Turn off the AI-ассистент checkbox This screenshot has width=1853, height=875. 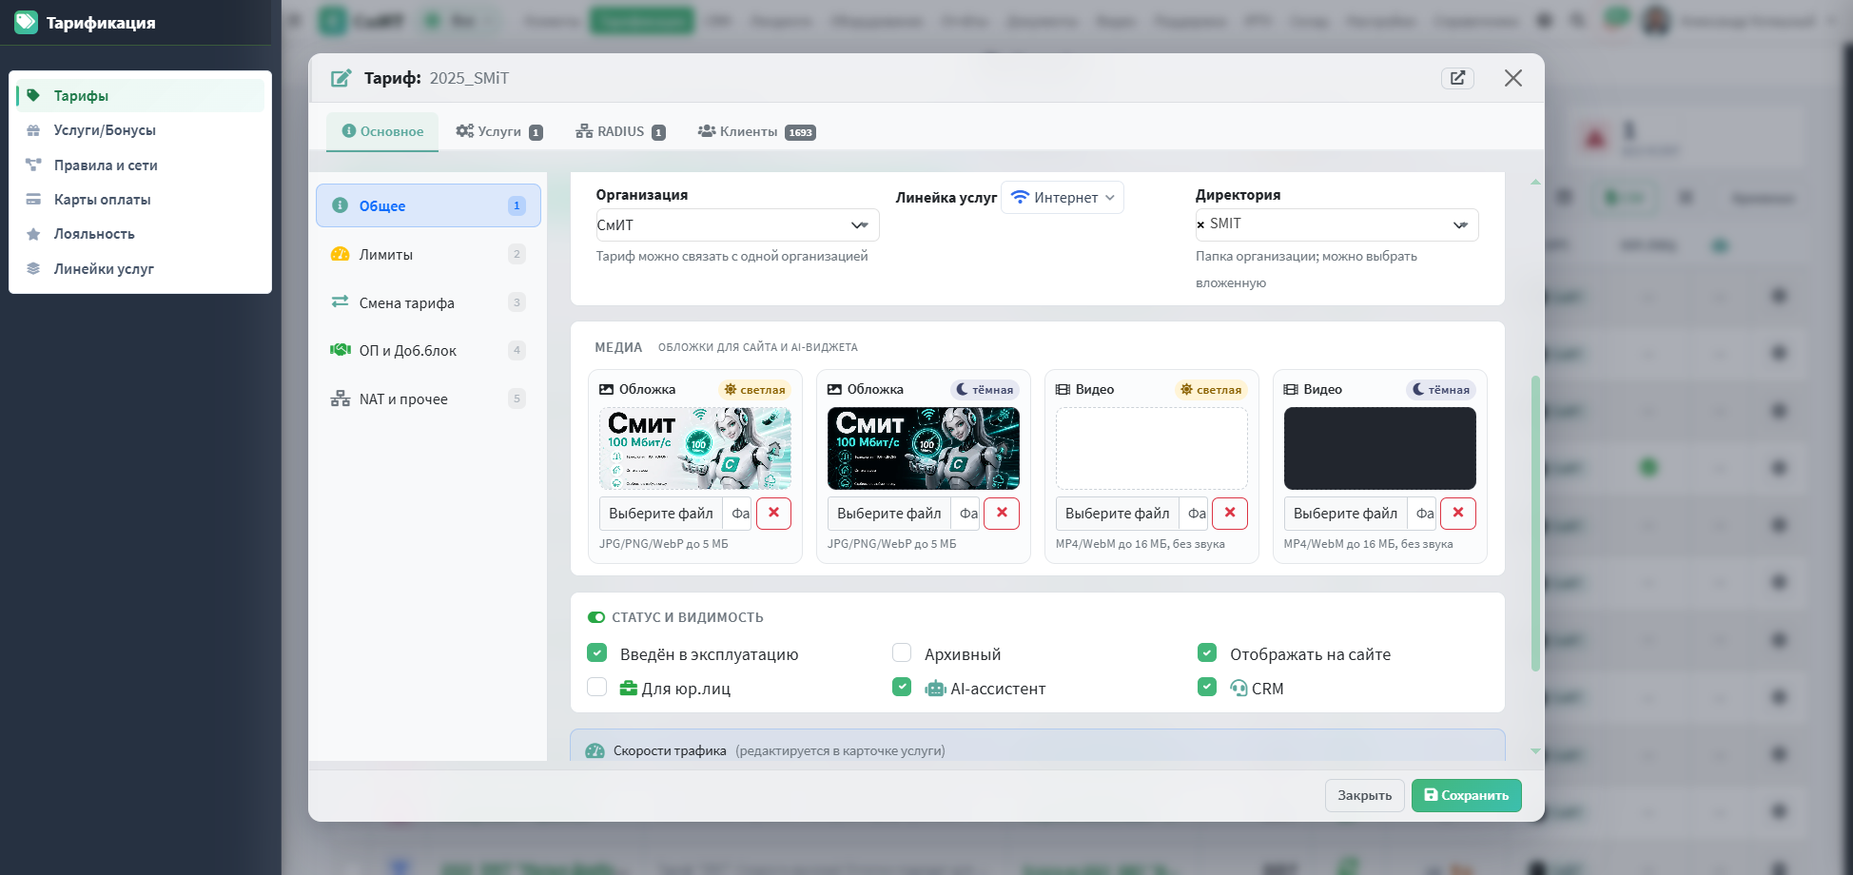click(902, 688)
